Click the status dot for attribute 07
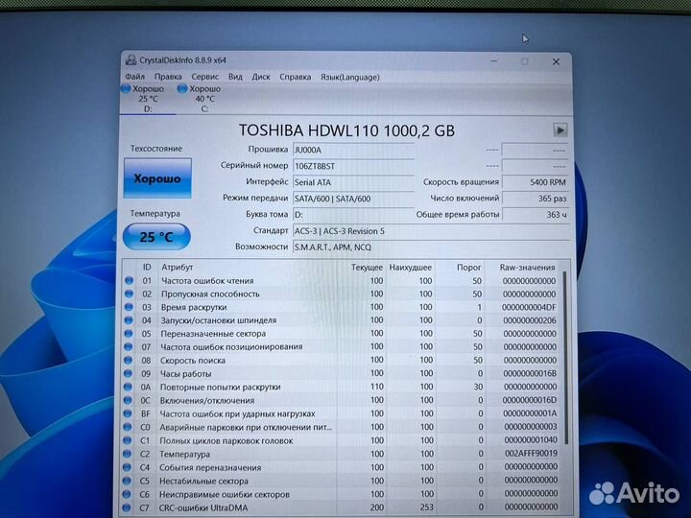The image size is (691, 518). (x=129, y=346)
